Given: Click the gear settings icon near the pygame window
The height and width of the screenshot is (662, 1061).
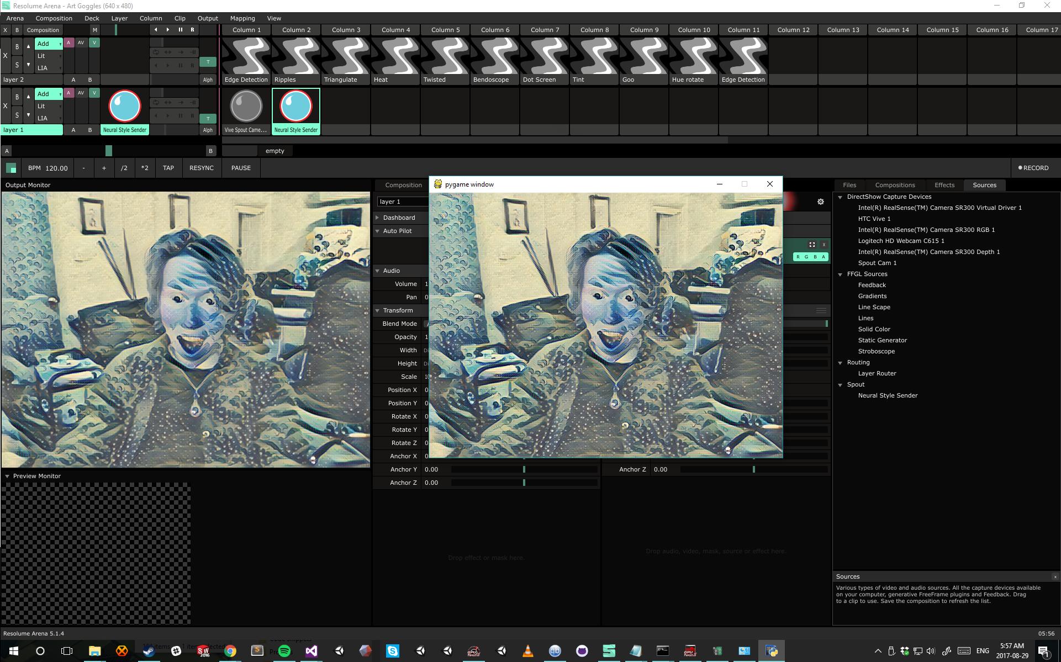Looking at the screenshot, I should pos(821,202).
